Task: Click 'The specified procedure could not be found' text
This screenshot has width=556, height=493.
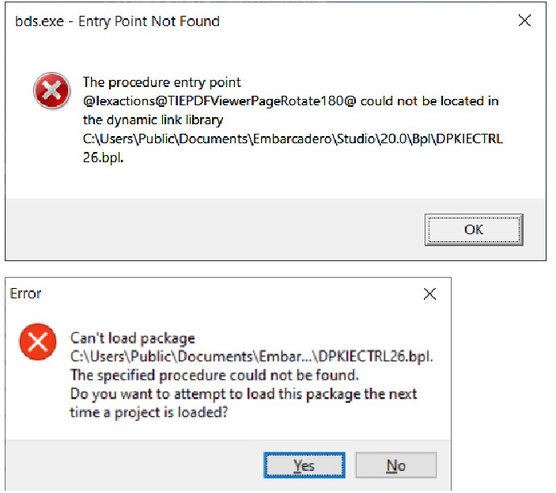Action: tap(214, 374)
